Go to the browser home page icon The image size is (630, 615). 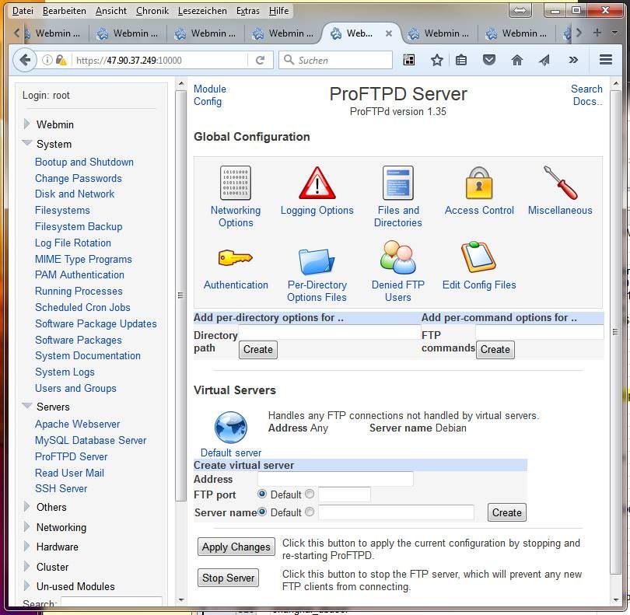coord(516,60)
